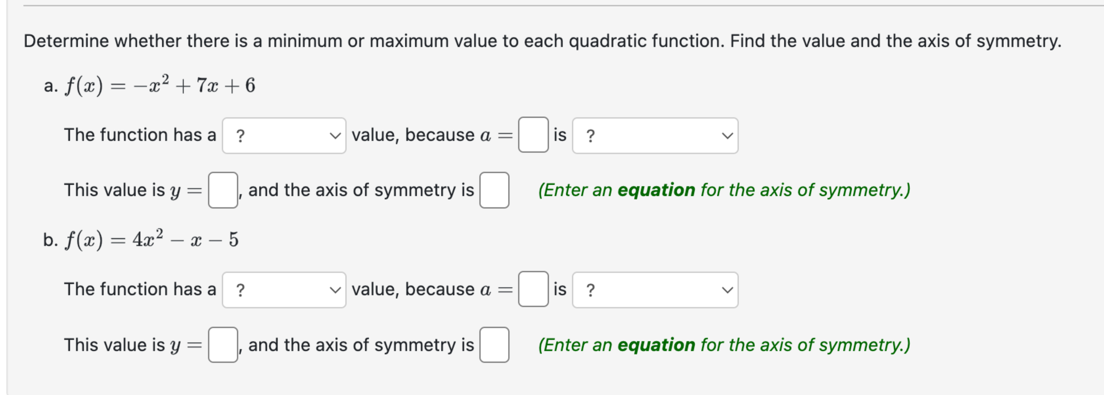This screenshot has width=1104, height=395.
Task: Click the a= input box for part a
Action: coord(533,135)
